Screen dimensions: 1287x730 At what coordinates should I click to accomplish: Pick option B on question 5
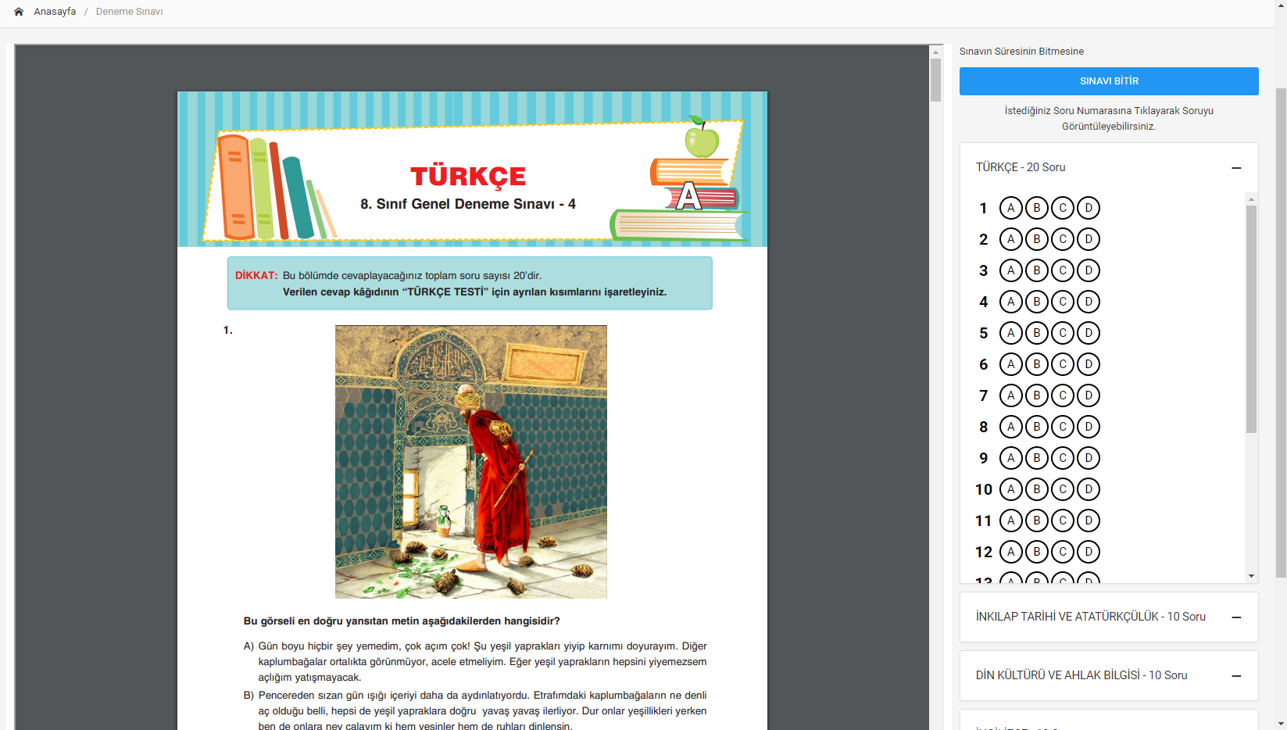click(x=1037, y=333)
